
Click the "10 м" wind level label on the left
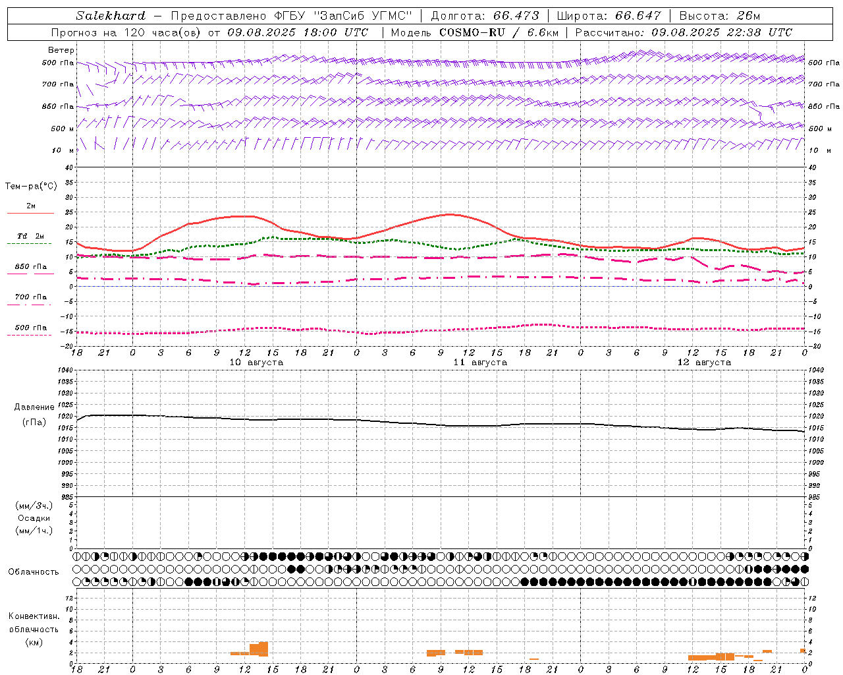point(63,150)
